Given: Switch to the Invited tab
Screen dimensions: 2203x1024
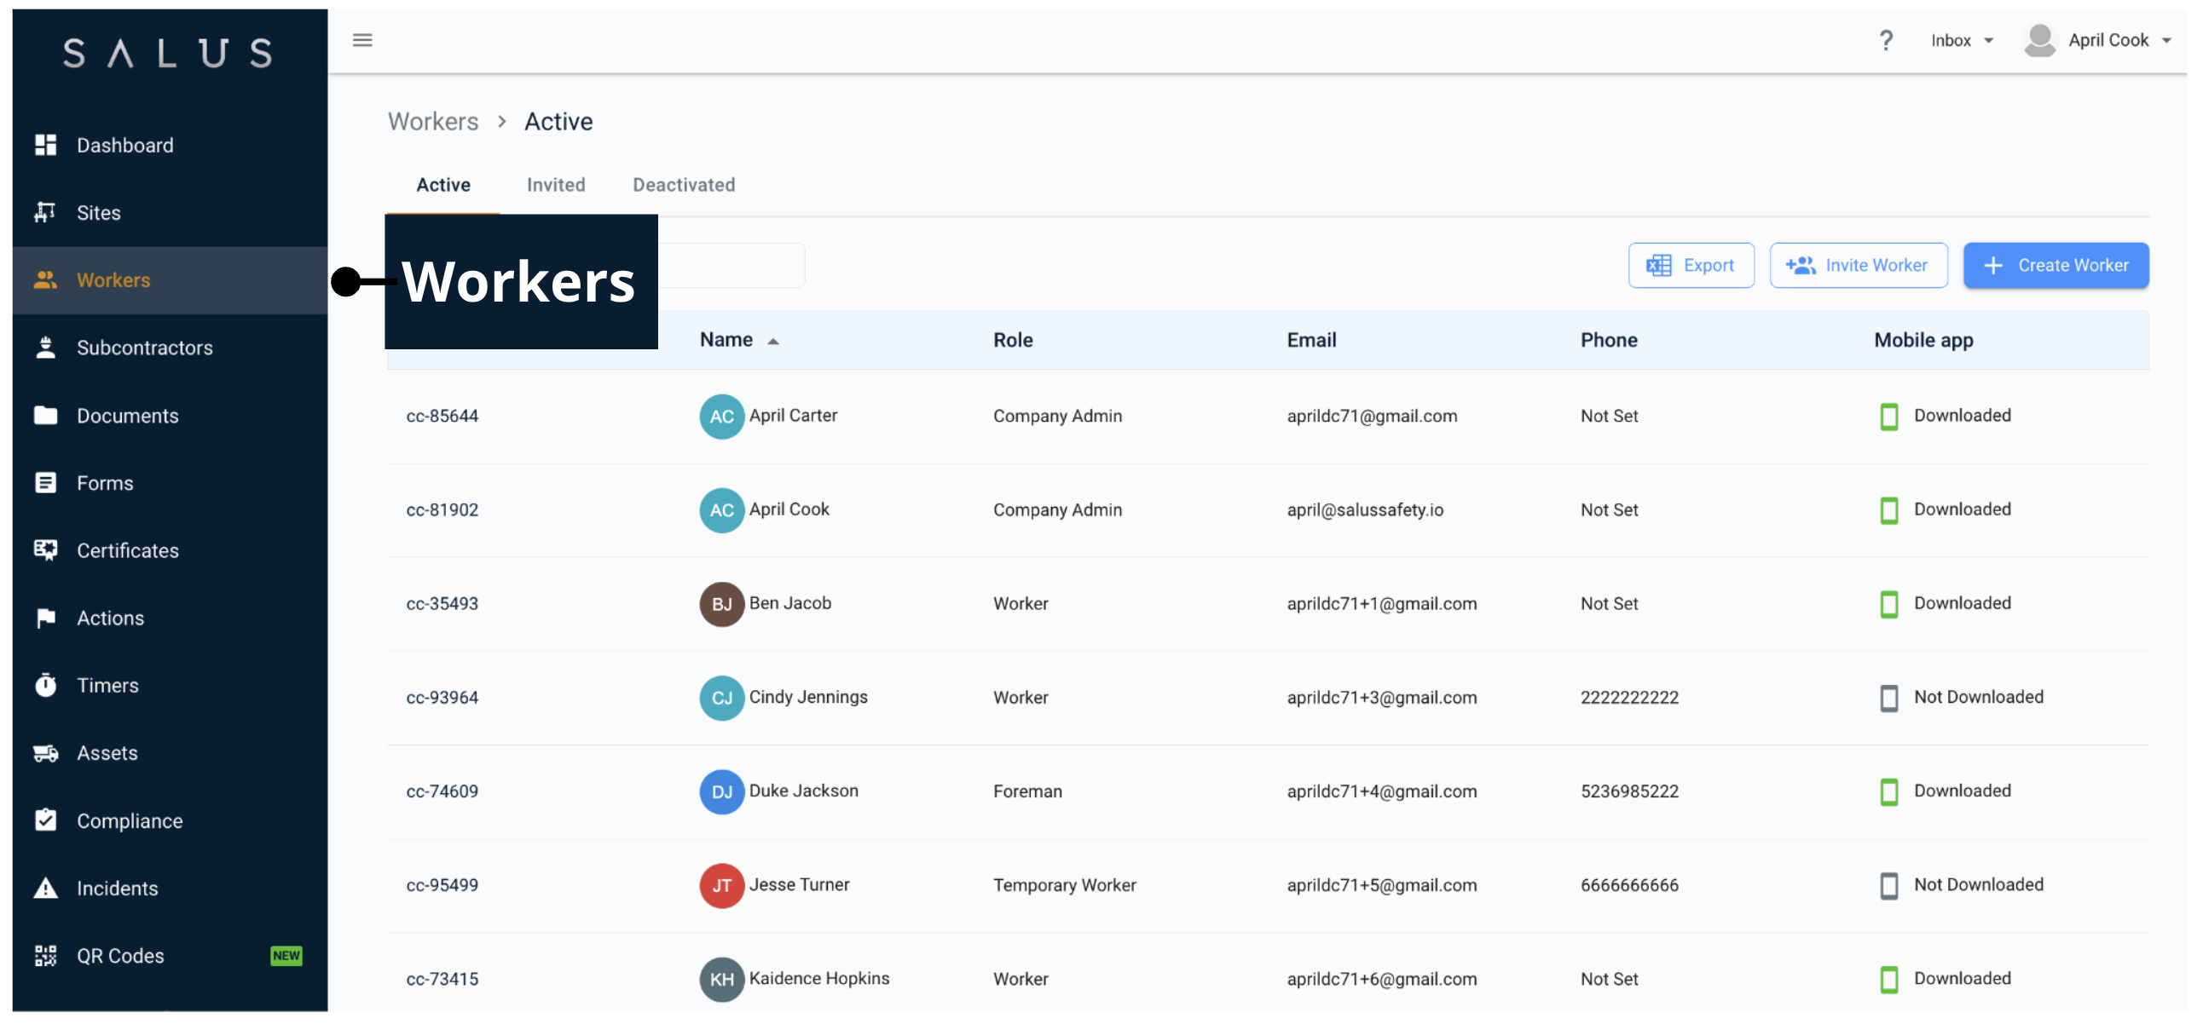Looking at the screenshot, I should pos(555,185).
